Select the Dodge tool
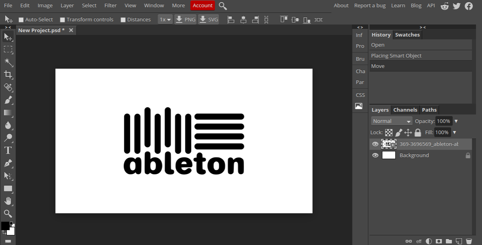Image resolution: width=482 pixels, height=245 pixels. coord(8,138)
